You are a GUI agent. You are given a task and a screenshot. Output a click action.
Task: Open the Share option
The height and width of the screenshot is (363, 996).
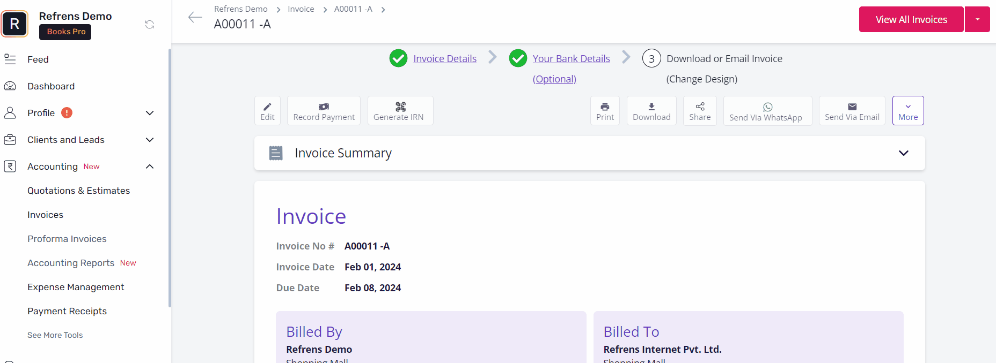[x=700, y=111]
